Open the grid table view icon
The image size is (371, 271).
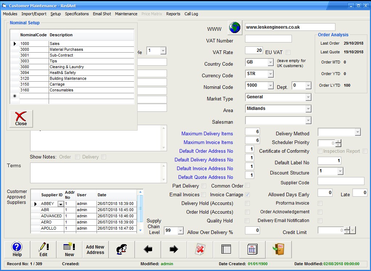point(226,250)
